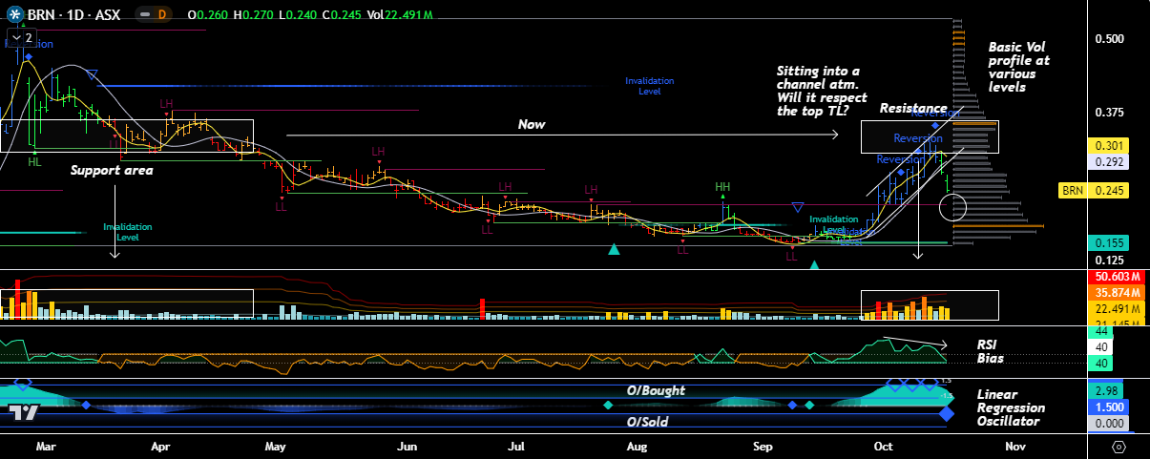
Task: Click the teal up-triangle marker near August
Action: [x=615, y=249]
